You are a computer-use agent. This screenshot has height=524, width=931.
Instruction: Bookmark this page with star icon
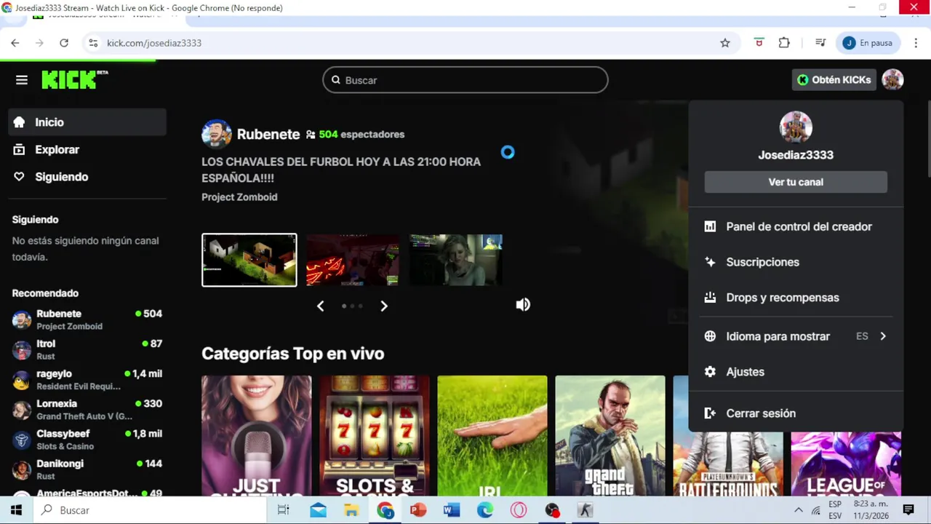[725, 43]
